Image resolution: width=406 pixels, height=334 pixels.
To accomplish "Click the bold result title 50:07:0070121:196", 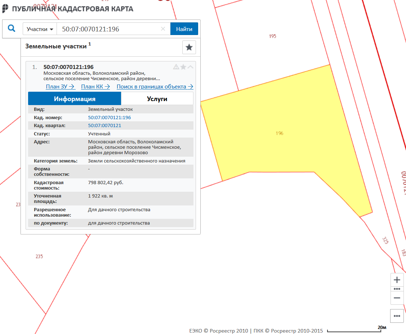I will [x=68, y=67].
